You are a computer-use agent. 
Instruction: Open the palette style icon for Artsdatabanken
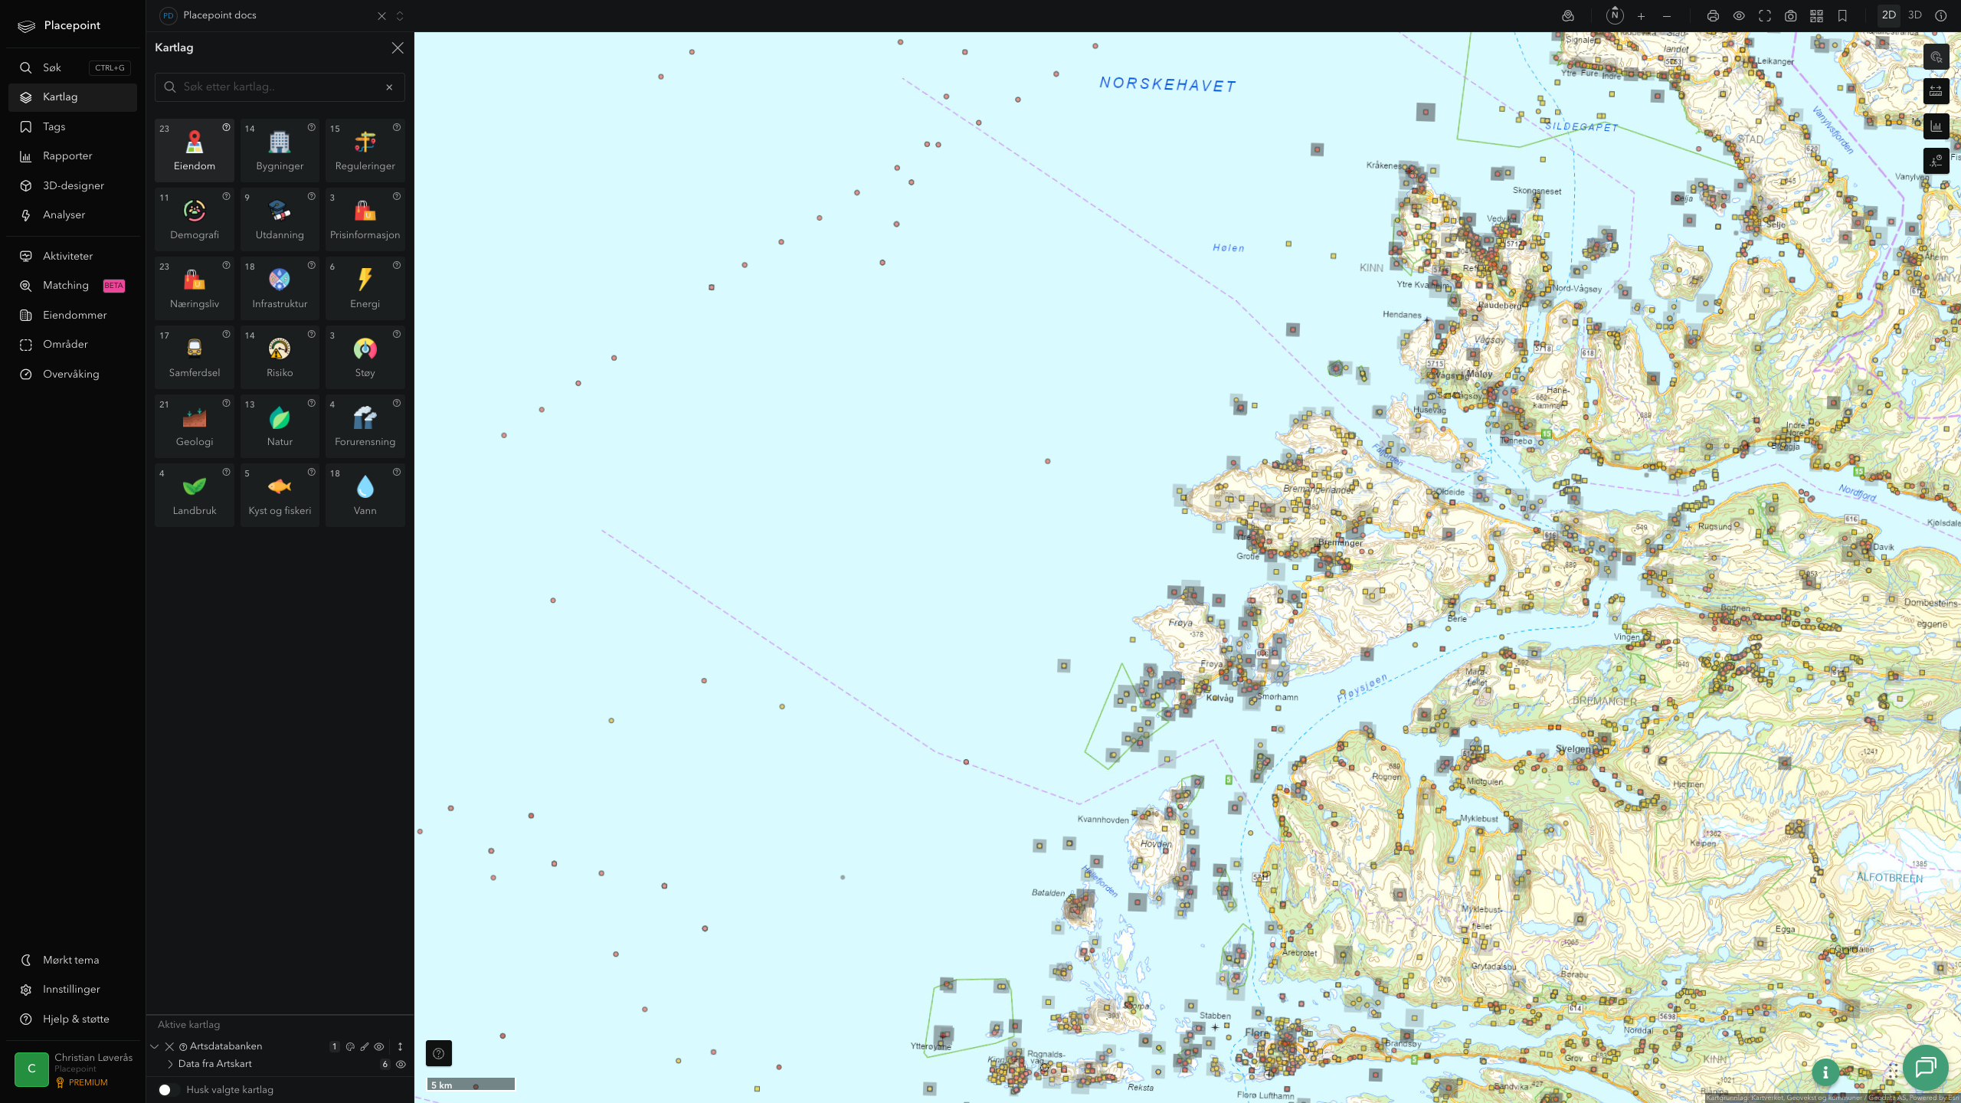coord(350,1046)
